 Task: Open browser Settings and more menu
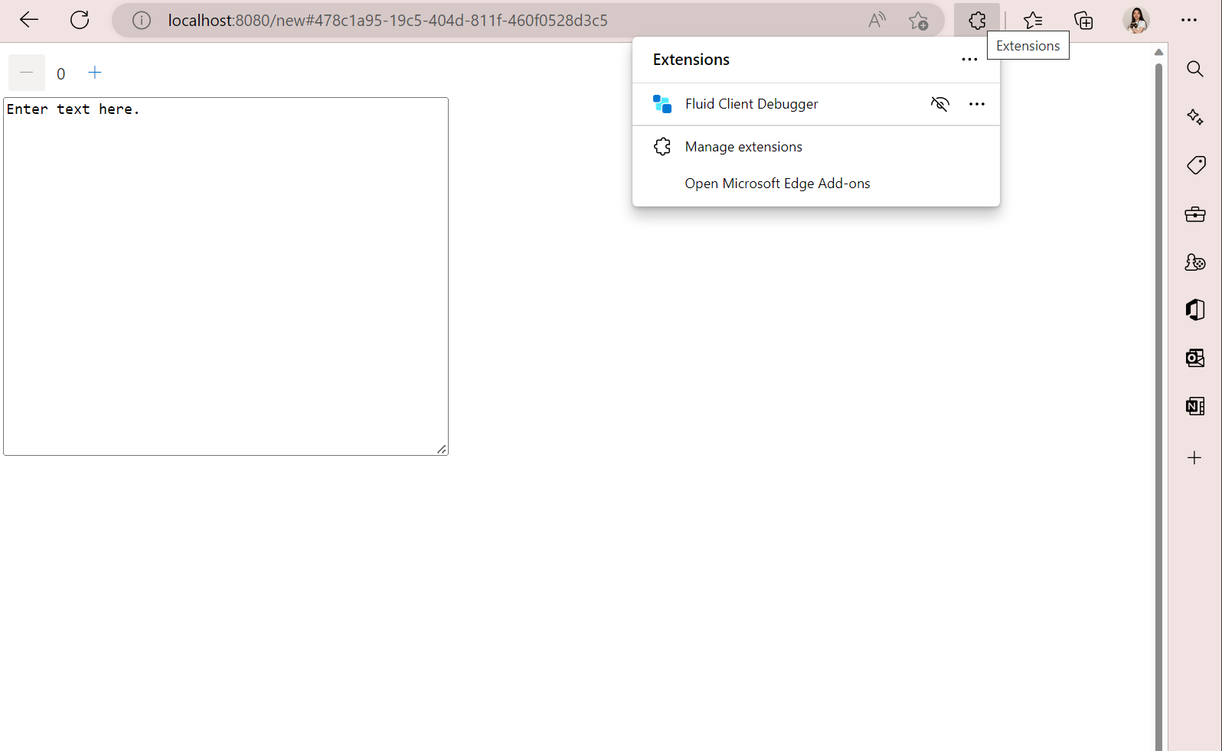click(1189, 20)
